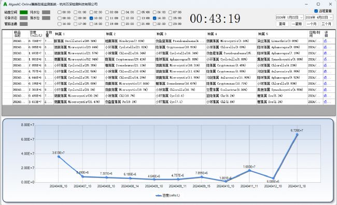Click the green AlgaeAC app logo icon
The image size is (337, 205).
(5, 4)
